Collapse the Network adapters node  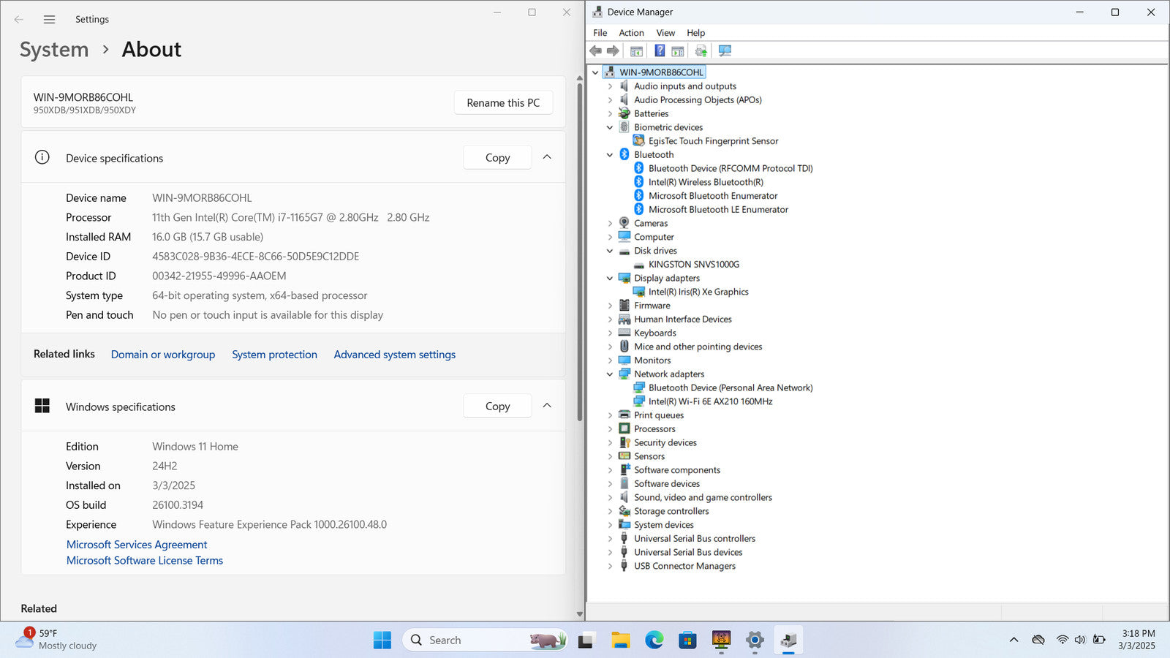[610, 374]
